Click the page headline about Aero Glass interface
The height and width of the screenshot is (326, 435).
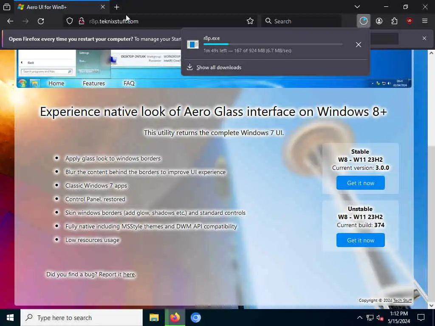point(213,112)
